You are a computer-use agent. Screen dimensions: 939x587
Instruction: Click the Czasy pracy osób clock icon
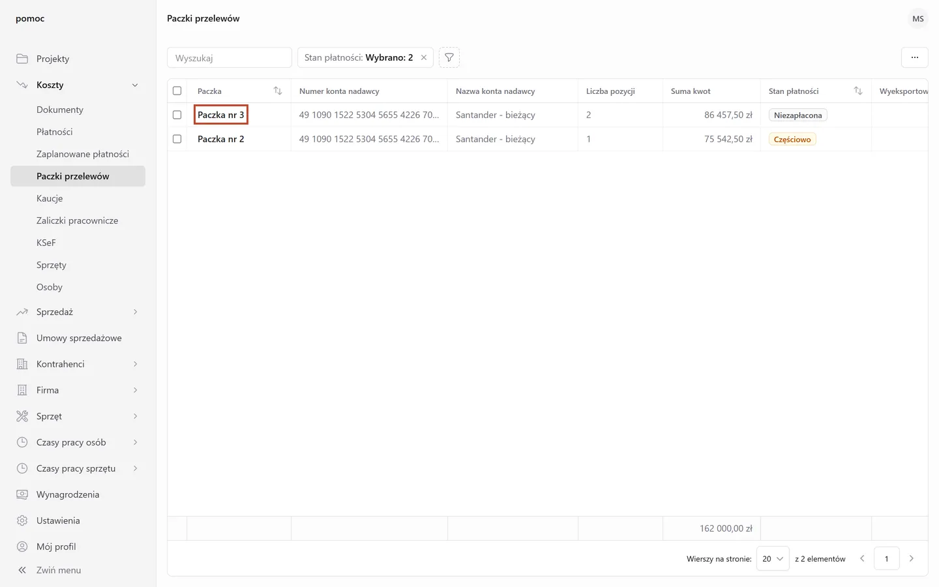(22, 442)
